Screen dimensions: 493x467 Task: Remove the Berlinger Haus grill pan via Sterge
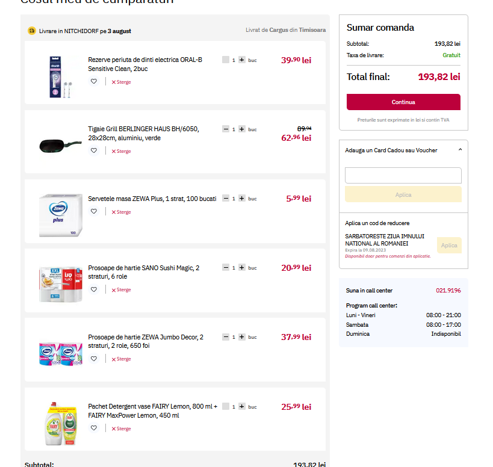point(121,151)
